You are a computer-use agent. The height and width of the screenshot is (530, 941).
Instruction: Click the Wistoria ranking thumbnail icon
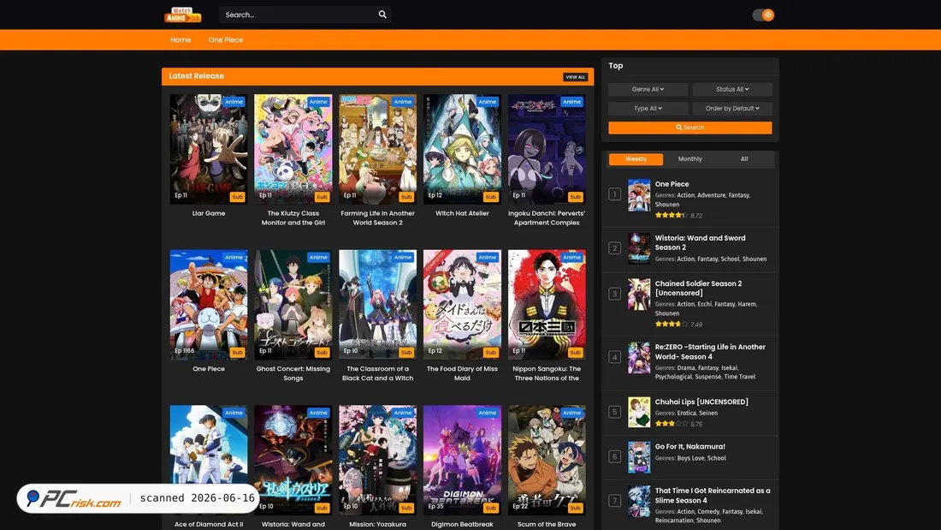[639, 249]
